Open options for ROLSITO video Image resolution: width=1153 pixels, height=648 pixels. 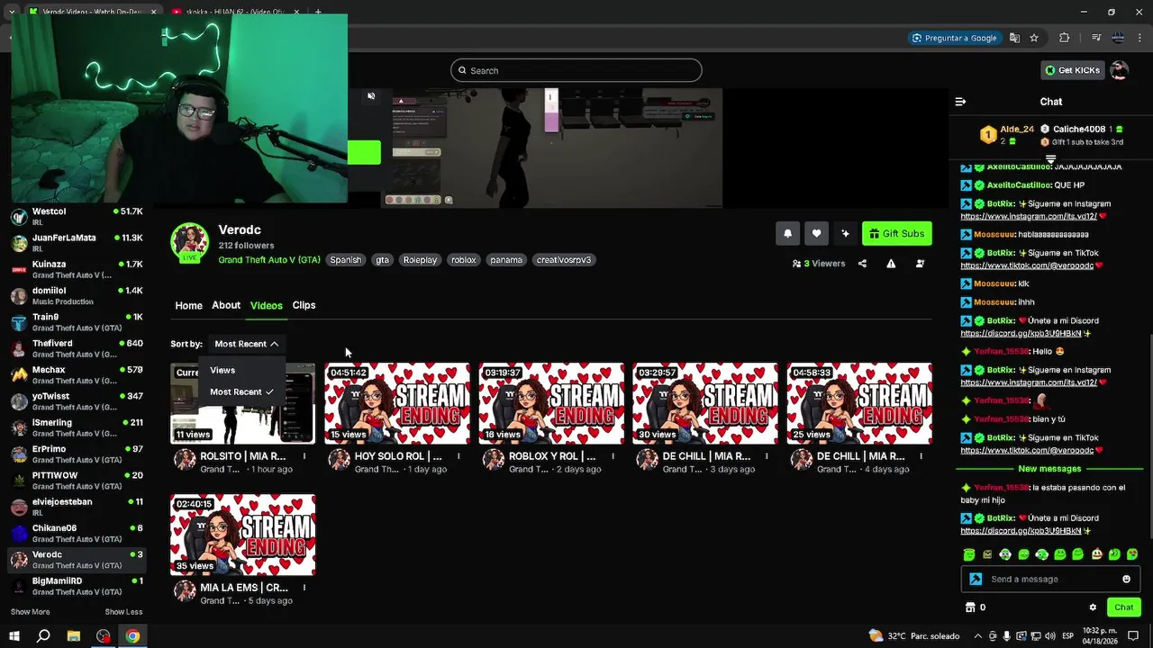(304, 456)
